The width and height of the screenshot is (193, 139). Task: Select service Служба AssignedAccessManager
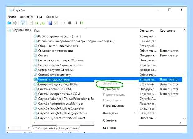[61, 104]
